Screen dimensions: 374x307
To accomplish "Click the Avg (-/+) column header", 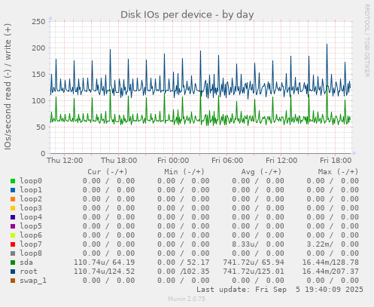I will (261, 172).
